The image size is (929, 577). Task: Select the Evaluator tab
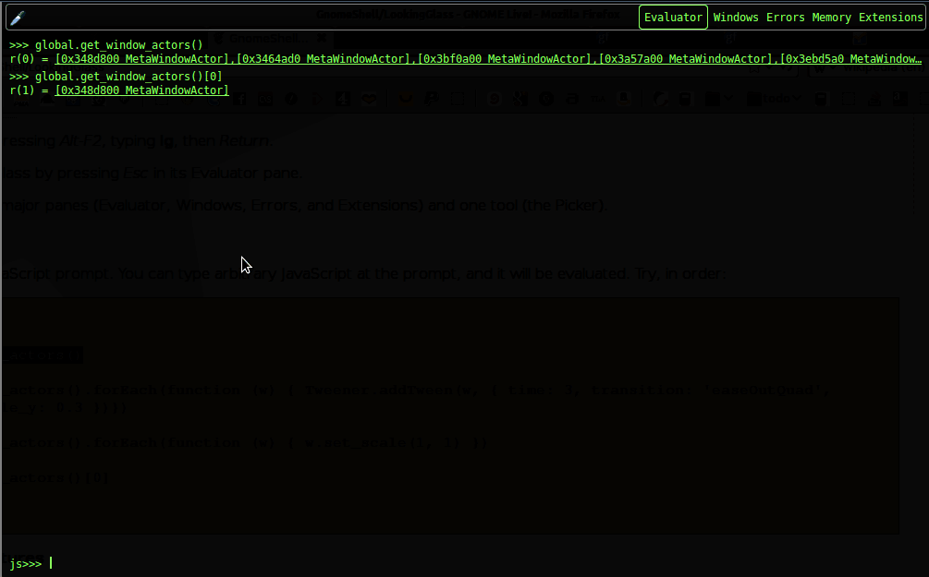click(x=673, y=17)
